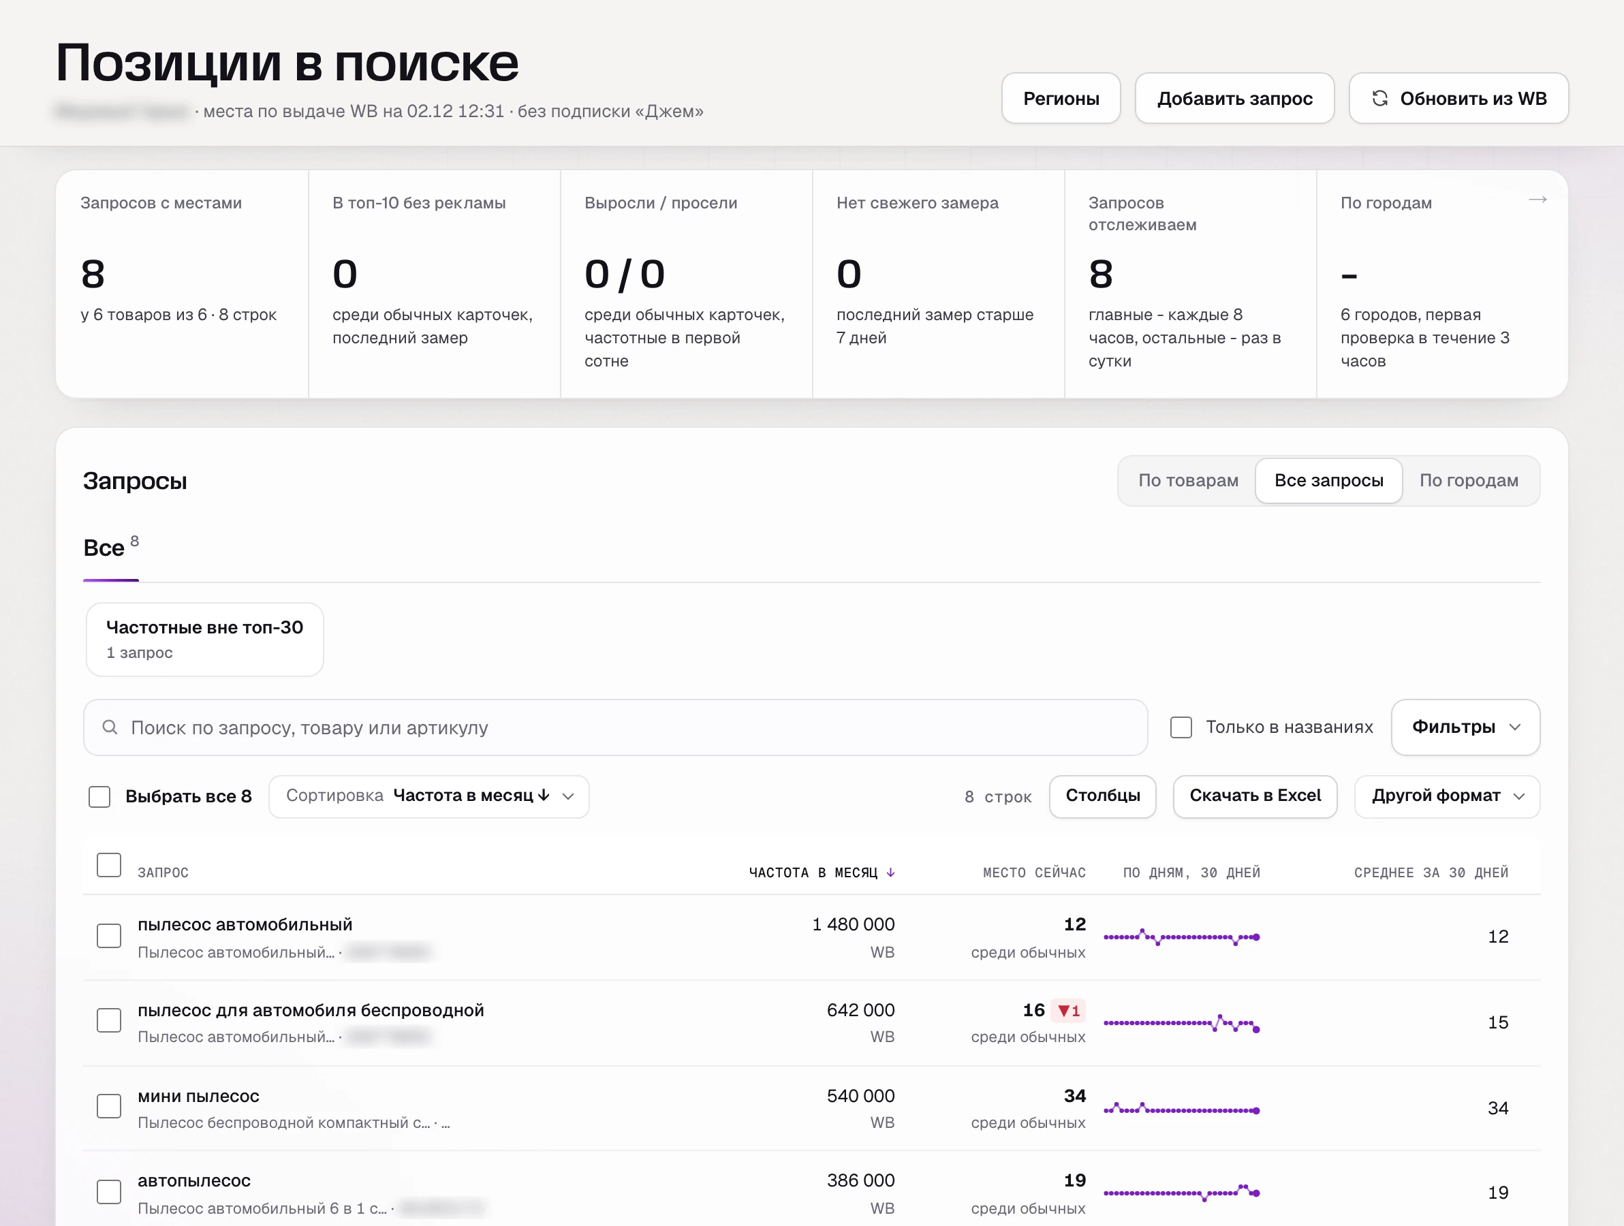The width and height of the screenshot is (1624, 1226).
Task: Click the СРЕДНЕЕ ЗА 30 ДНЕЙ column header
Action: (1431, 872)
